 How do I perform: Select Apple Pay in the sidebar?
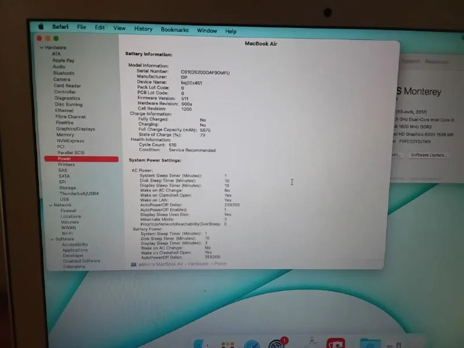(x=63, y=60)
